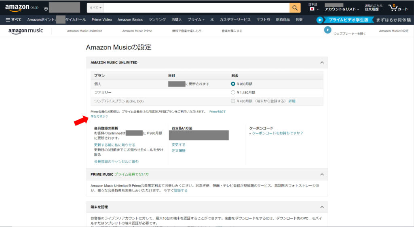Click 変更する under お支払い方法
This screenshot has width=414, height=227.
(x=178, y=145)
